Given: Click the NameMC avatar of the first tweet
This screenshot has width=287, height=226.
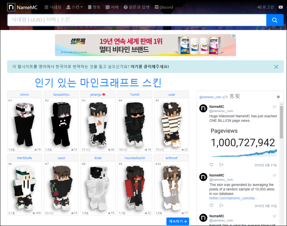Looking at the screenshot, I should click(203, 108).
